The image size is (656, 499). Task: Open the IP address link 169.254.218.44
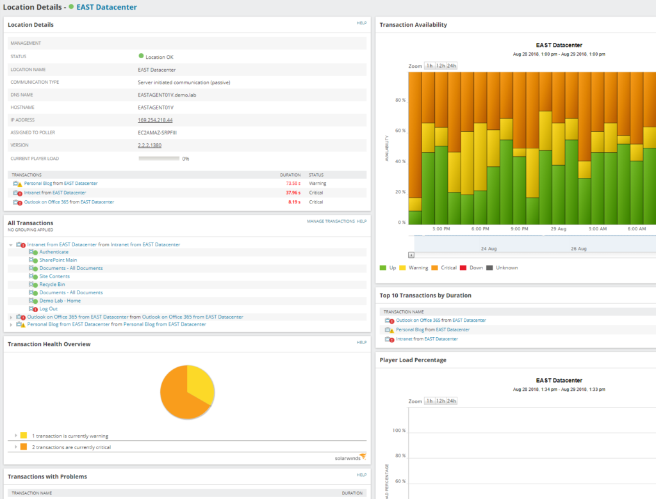(x=155, y=120)
